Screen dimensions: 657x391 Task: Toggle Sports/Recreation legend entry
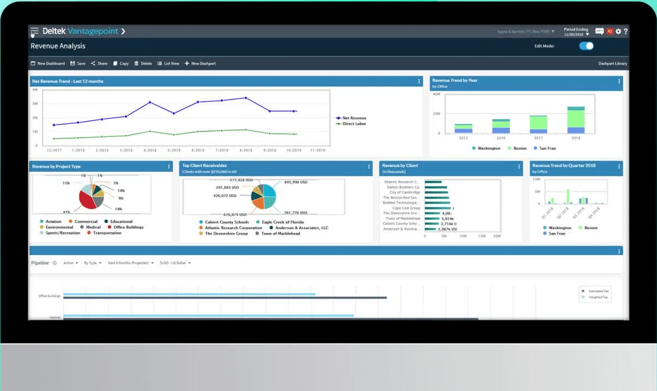(x=60, y=233)
